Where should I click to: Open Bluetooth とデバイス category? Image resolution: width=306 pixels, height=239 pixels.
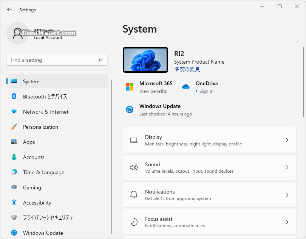(57, 96)
